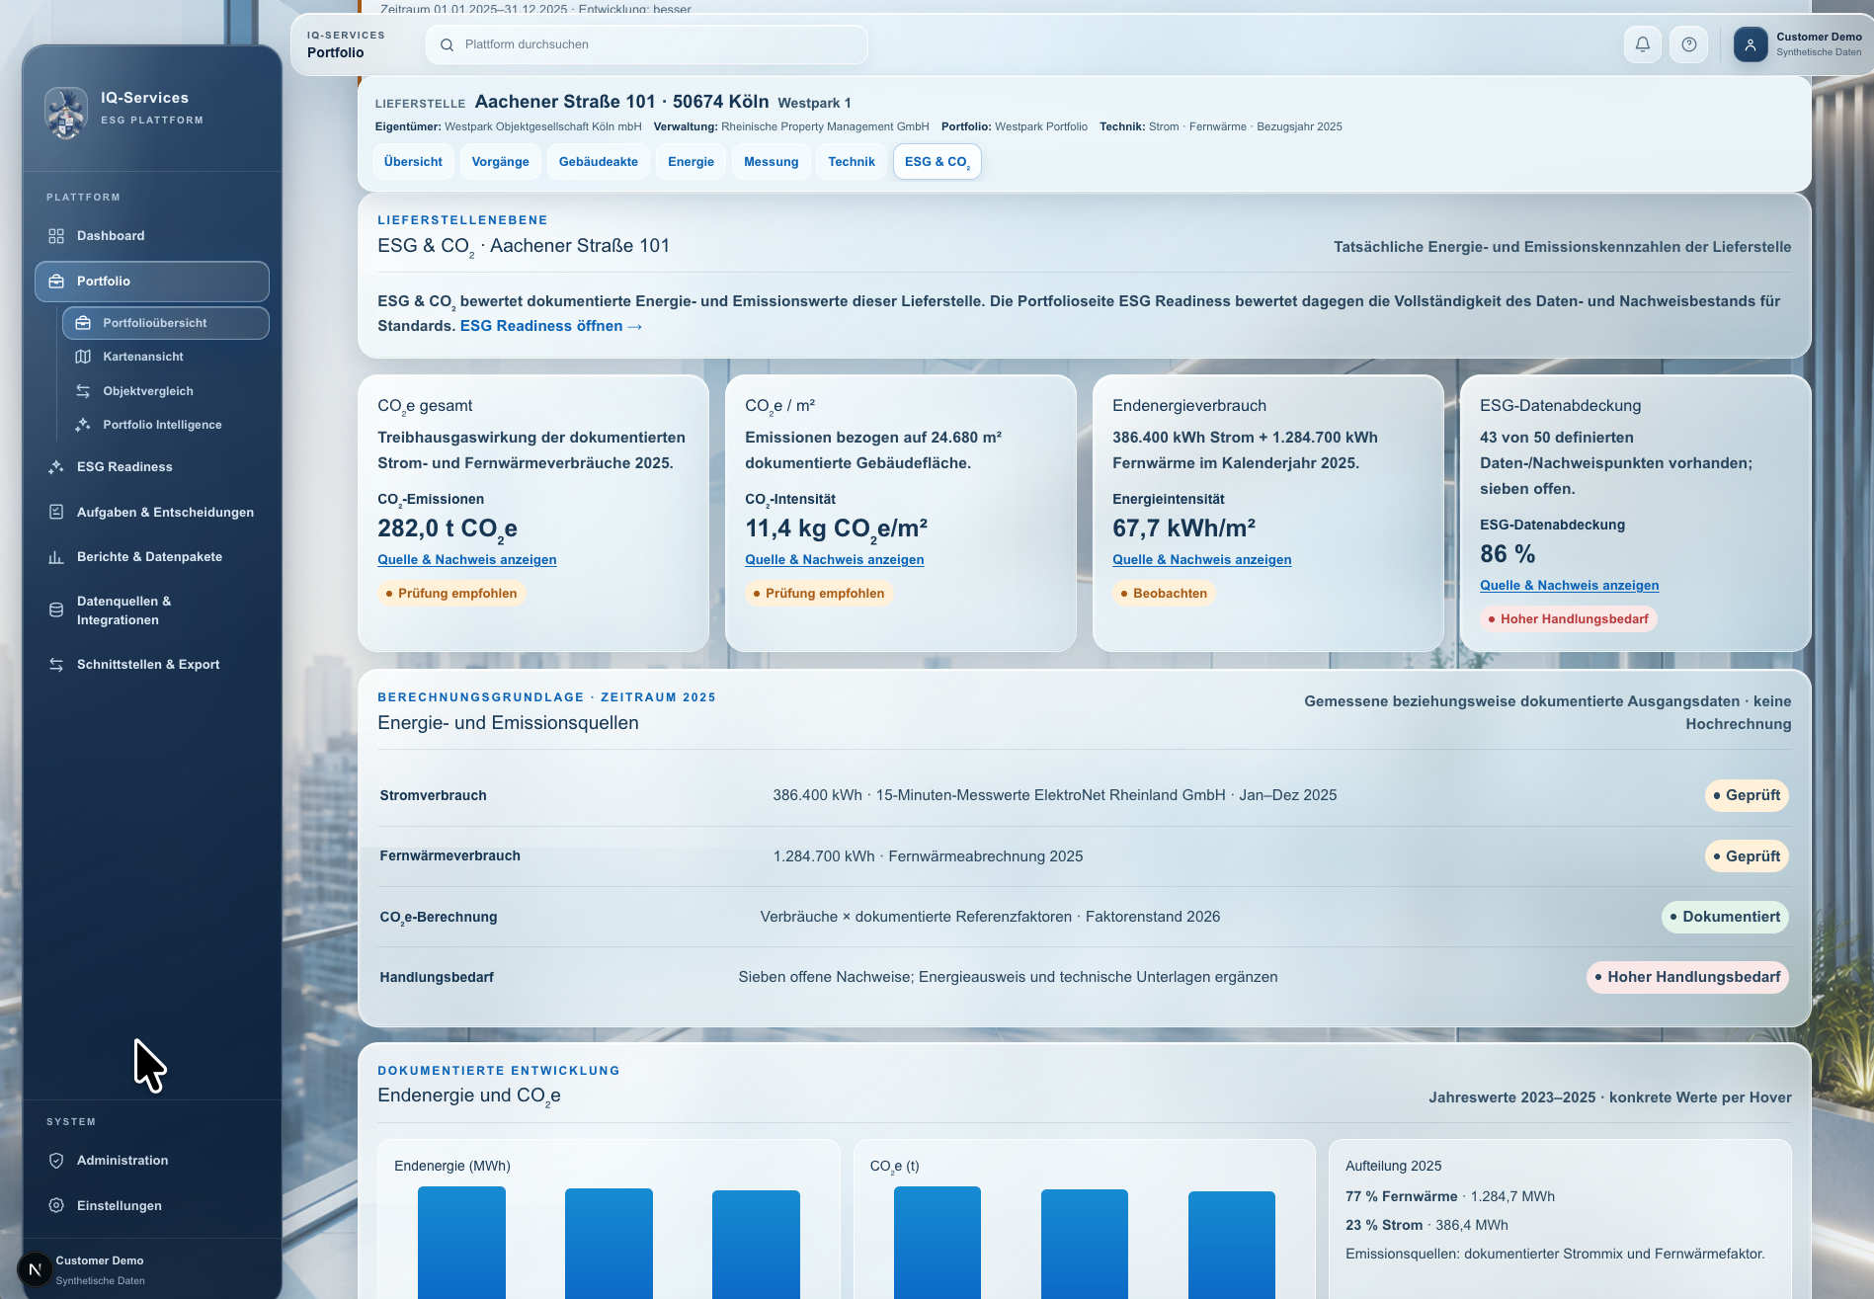Image resolution: width=1874 pixels, height=1299 pixels.
Task: Click Geprüft badge in Stromverbrauch row
Action: click(1747, 796)
